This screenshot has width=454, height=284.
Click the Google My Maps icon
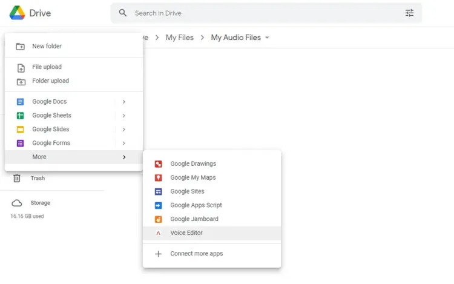point(159,178)
